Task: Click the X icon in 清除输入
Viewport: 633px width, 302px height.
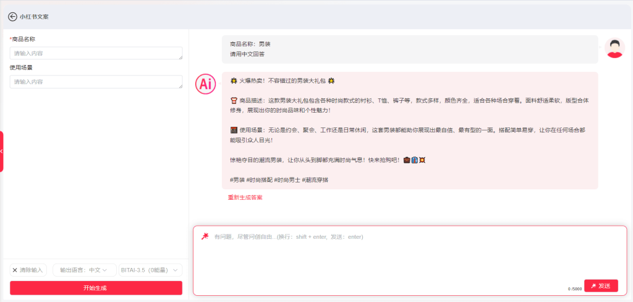Action: click(15, 270)
